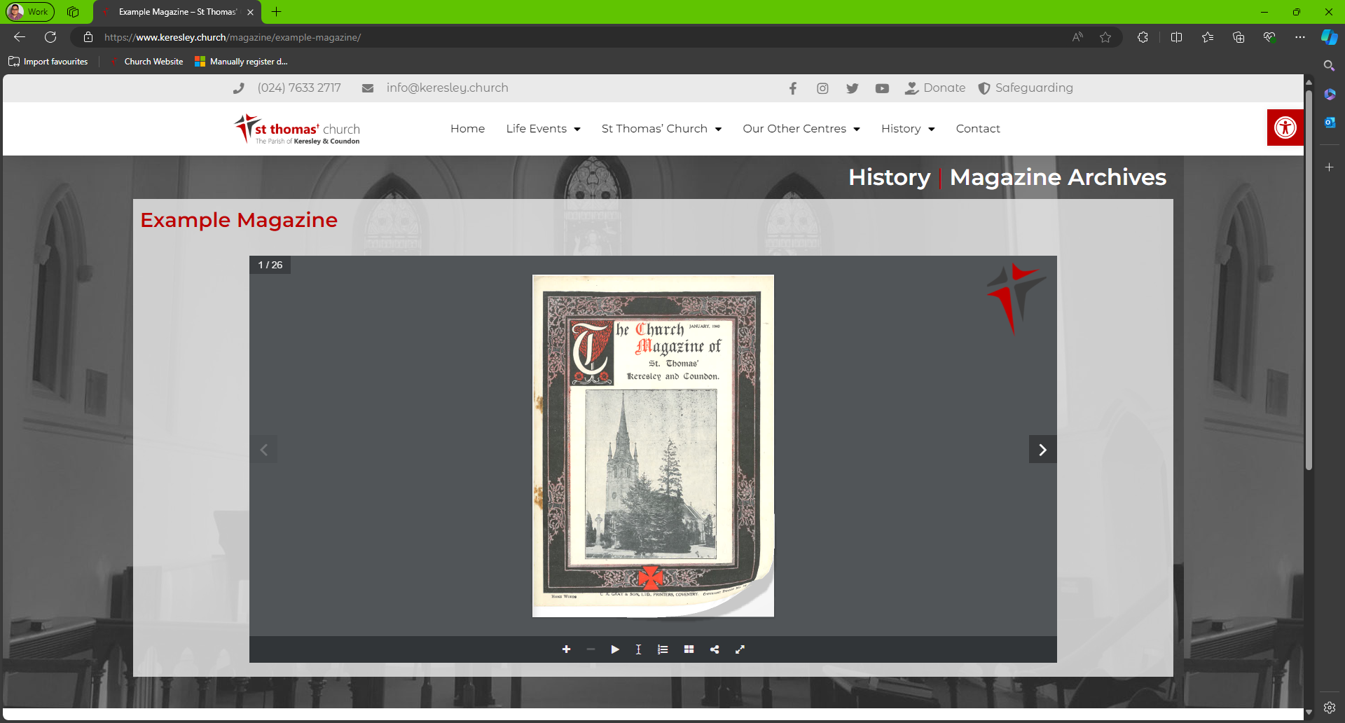
Task: Open the Instagram icon in top bar
Action: (822, 88)
